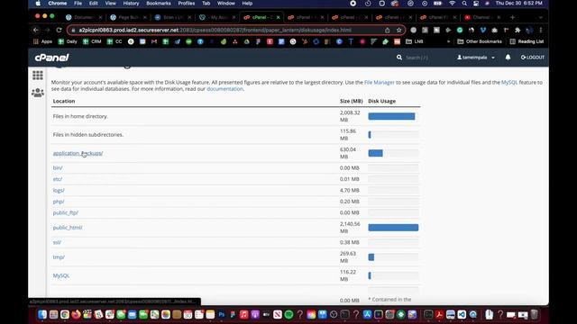Image resolution: width=577 pixels, height=324 pixels.
Task: Open the Chrome menu in menu bar
Action: coord(58,4)
